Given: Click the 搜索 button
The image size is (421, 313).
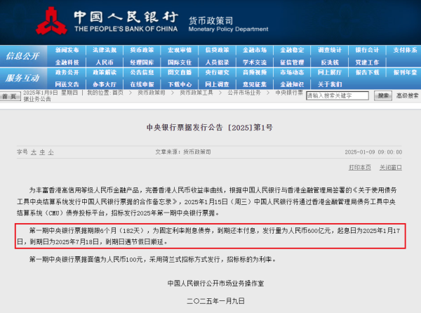Looking at the screenshot, I should pos(383,95).
